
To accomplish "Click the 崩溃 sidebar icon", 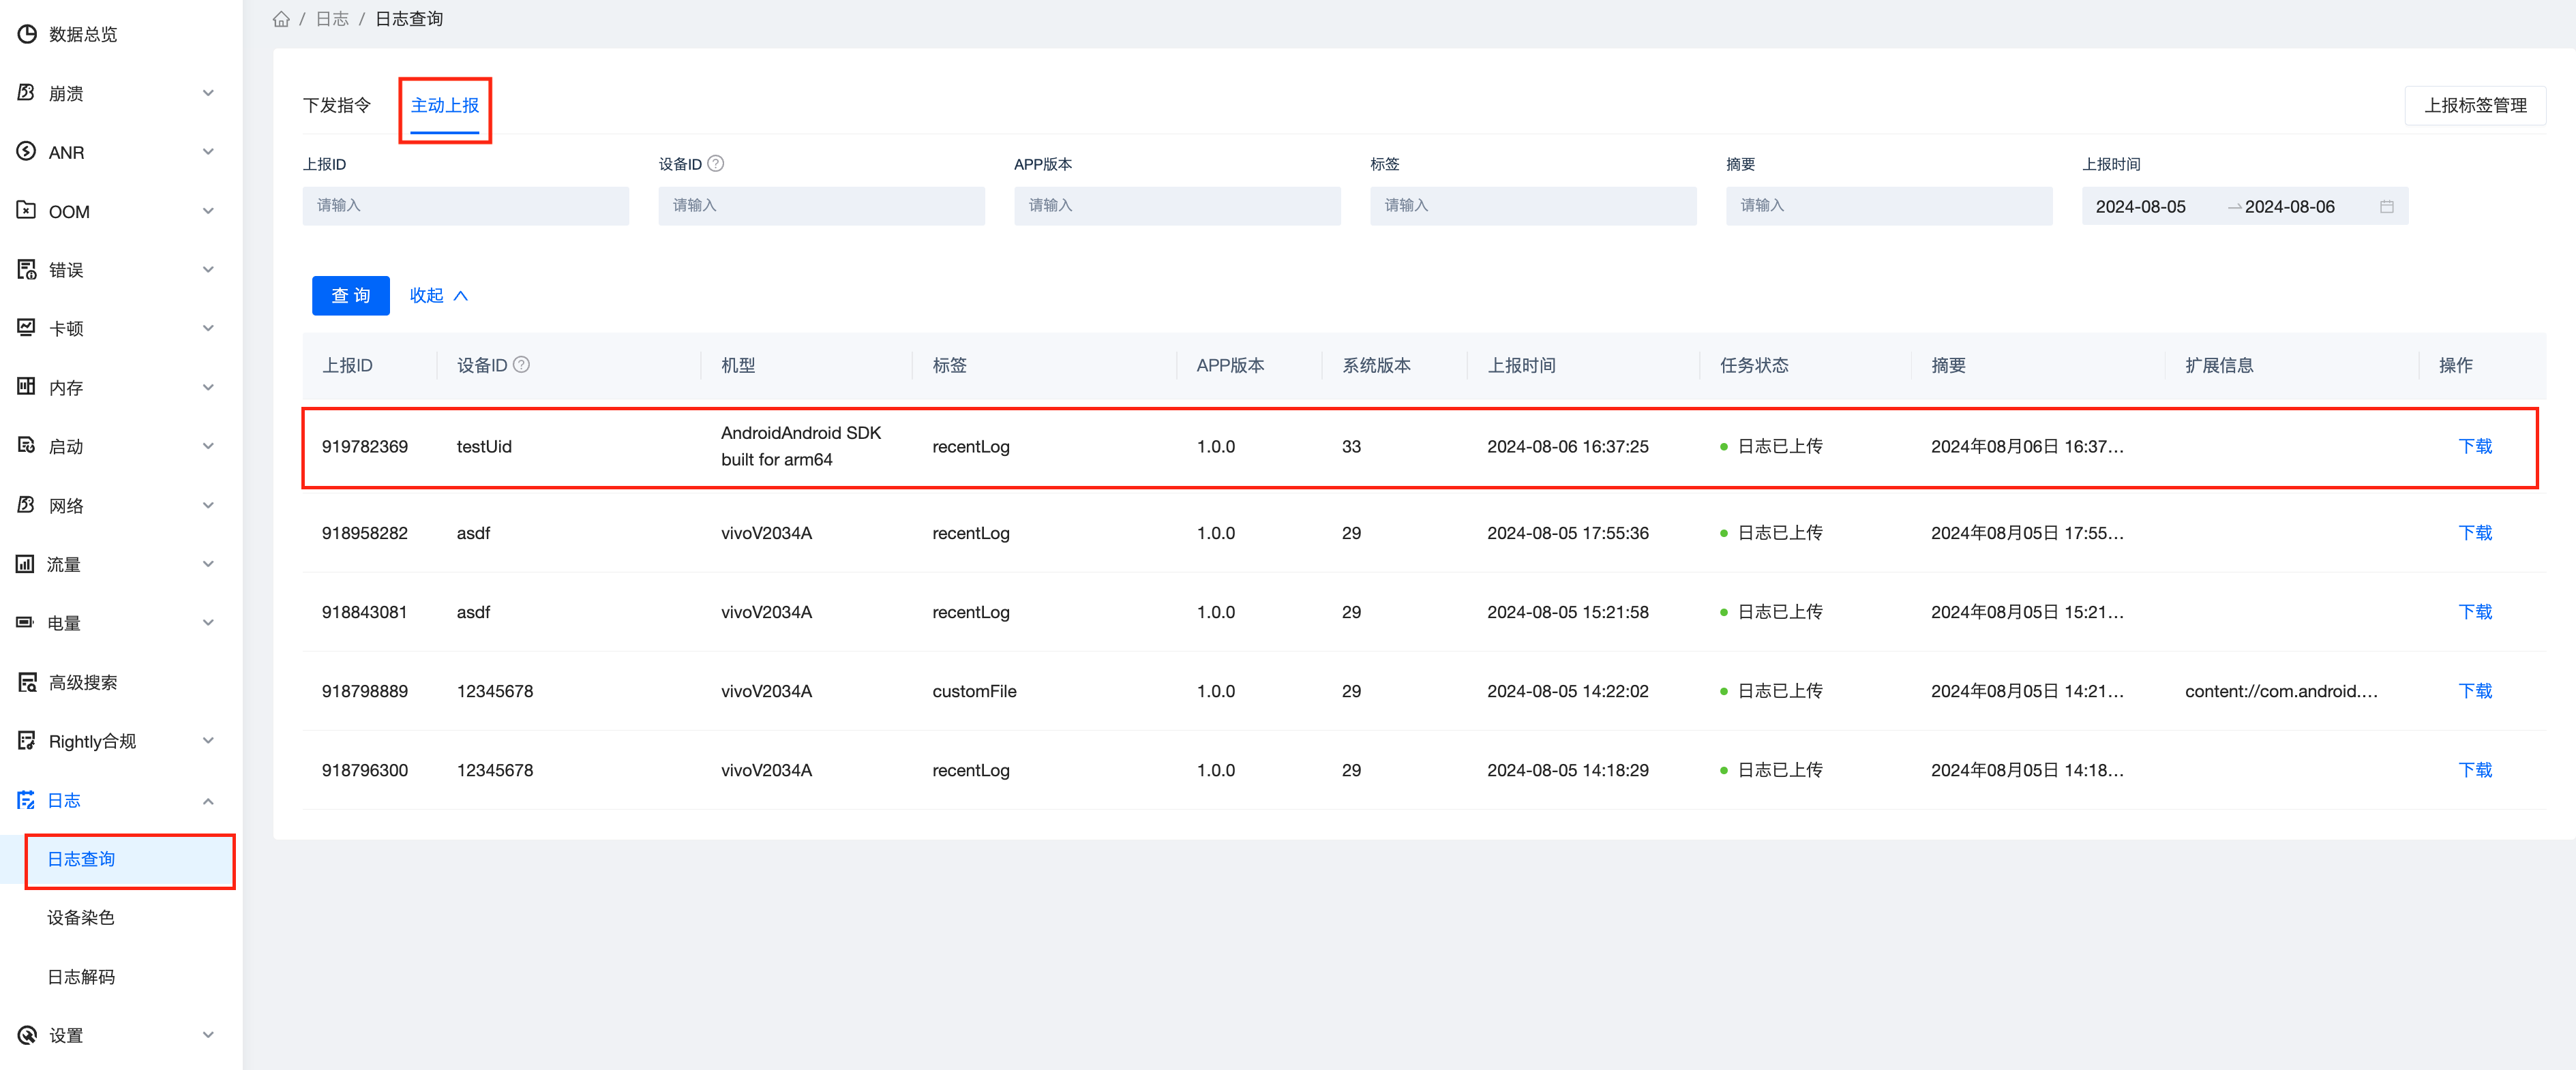I will [27, 93].
